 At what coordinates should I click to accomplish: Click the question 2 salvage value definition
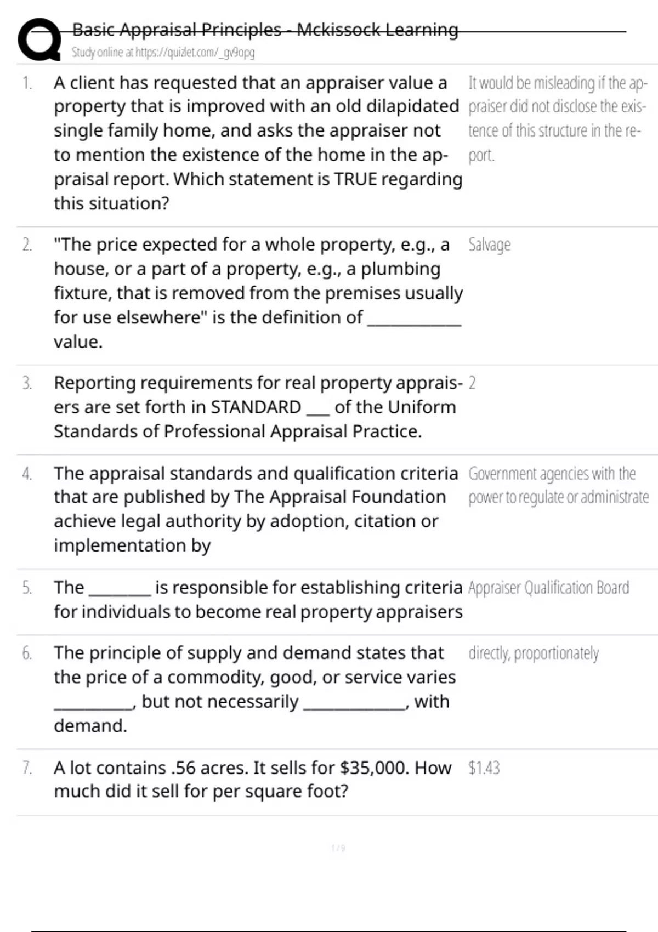[x=258, y=293]
